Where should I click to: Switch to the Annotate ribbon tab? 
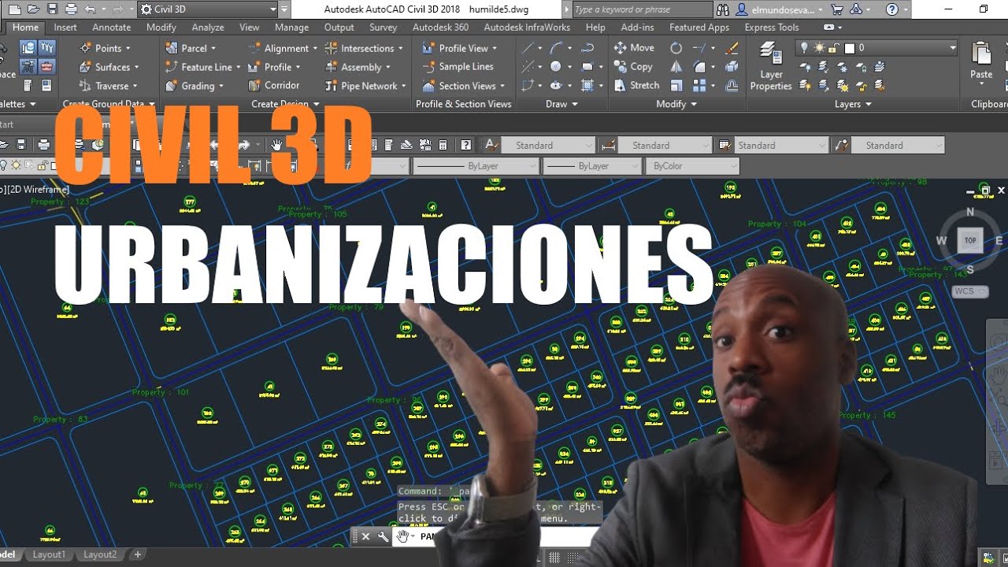(x=112, y=27)
